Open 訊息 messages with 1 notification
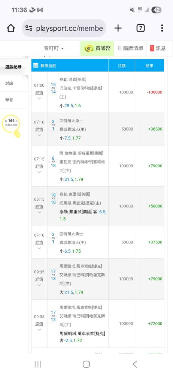This screenshot has width=173, height=375. [158, 48]
